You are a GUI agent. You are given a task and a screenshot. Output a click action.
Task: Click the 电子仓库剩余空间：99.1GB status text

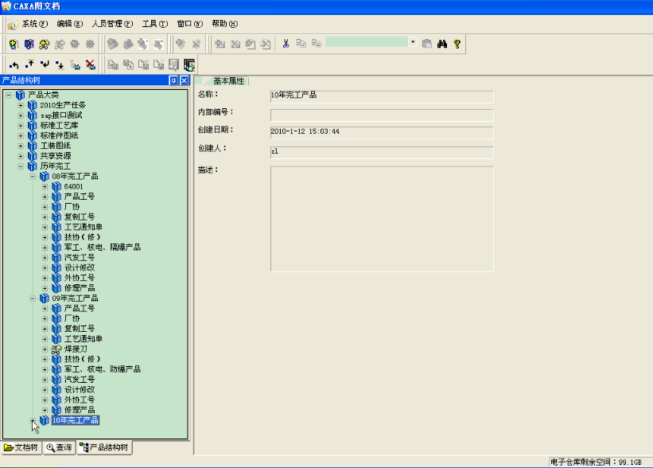click(596, 462)
